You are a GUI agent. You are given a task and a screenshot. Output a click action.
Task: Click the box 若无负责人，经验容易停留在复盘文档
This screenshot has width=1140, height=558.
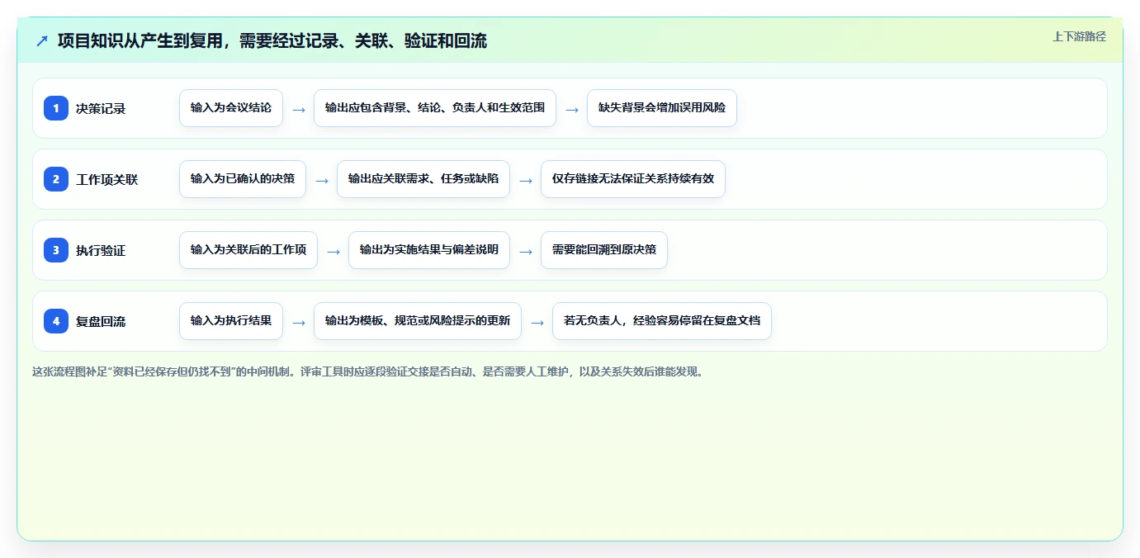[662, 321]
